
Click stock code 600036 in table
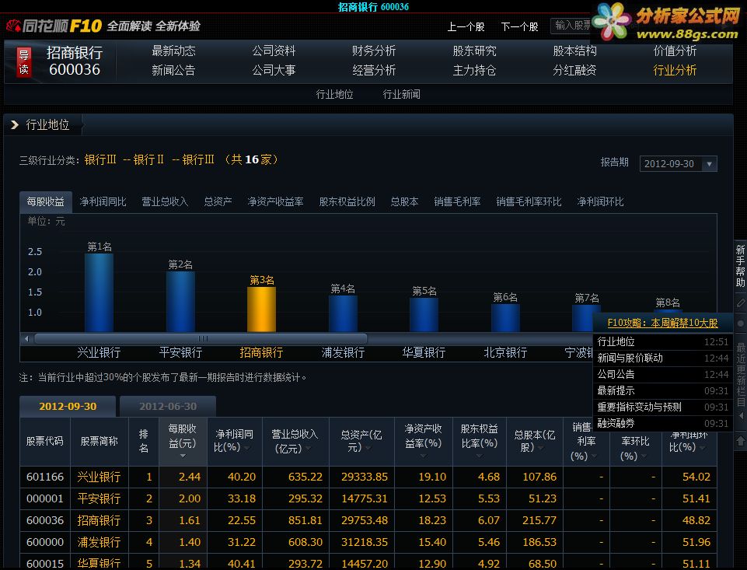click(x=45, y=520)
